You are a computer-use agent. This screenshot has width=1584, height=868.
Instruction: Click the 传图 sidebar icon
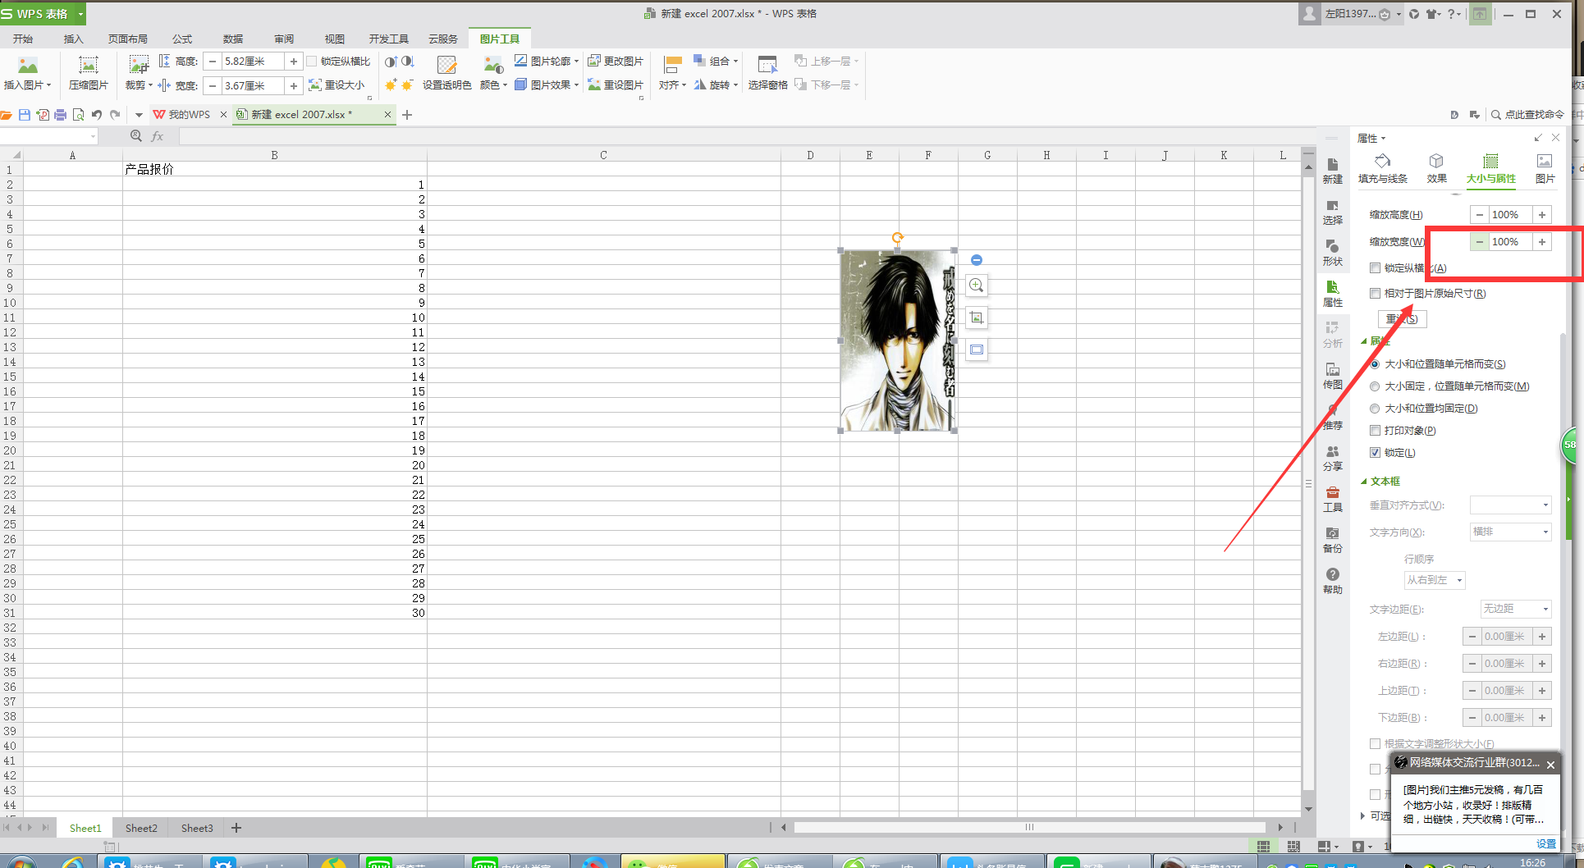(1332, 376)
